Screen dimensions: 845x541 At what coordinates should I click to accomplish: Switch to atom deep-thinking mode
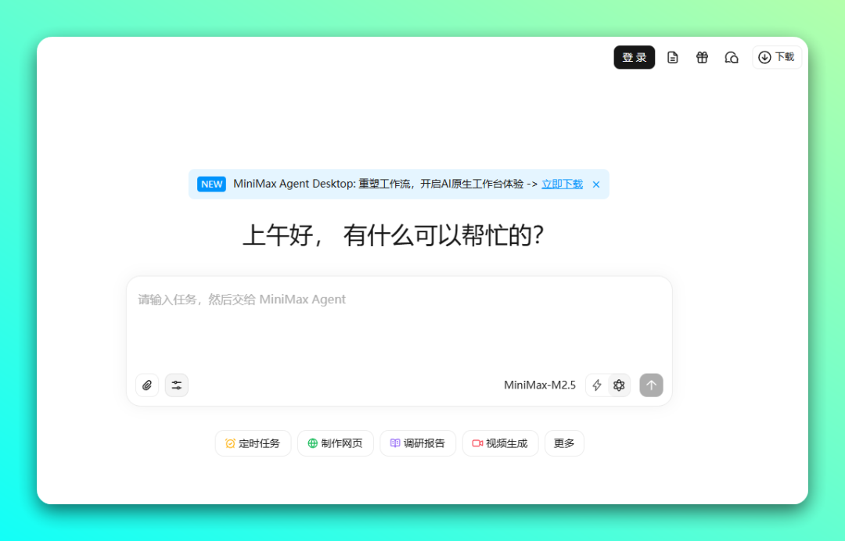click(619, 385)
